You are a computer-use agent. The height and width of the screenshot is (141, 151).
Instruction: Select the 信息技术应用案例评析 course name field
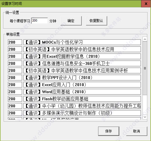[x=82, y=70]
